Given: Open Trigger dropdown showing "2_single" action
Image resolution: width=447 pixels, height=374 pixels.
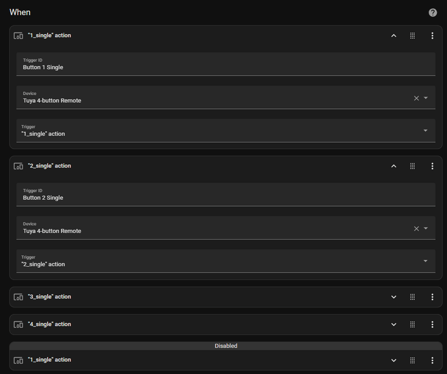Looking at the screenshot, I should coord(426,261).
